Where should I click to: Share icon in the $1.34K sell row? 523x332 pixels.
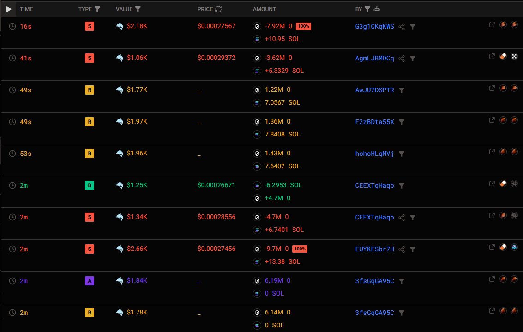pos(402,217)
